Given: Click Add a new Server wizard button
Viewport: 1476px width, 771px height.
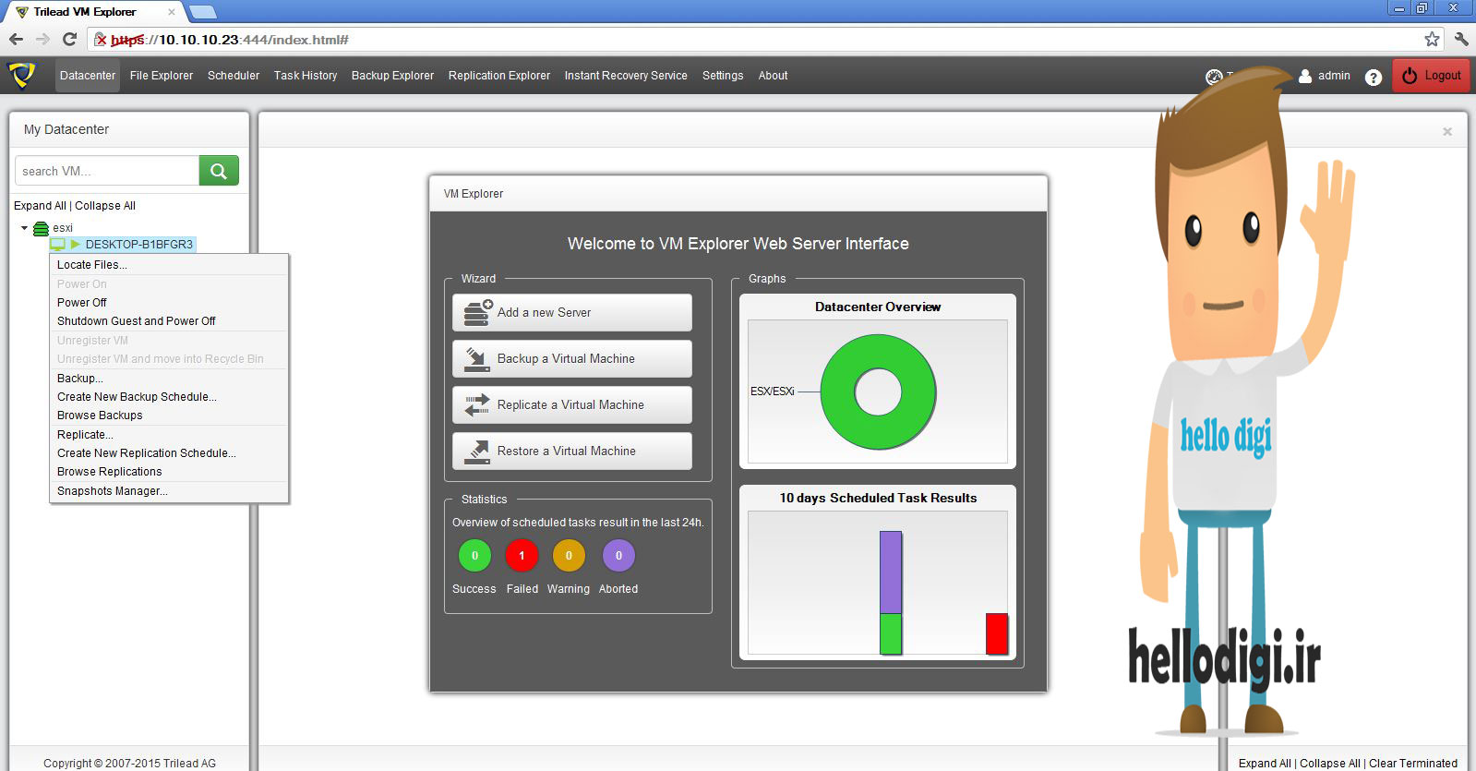Looking at the screenshot, I should (572, 312).
